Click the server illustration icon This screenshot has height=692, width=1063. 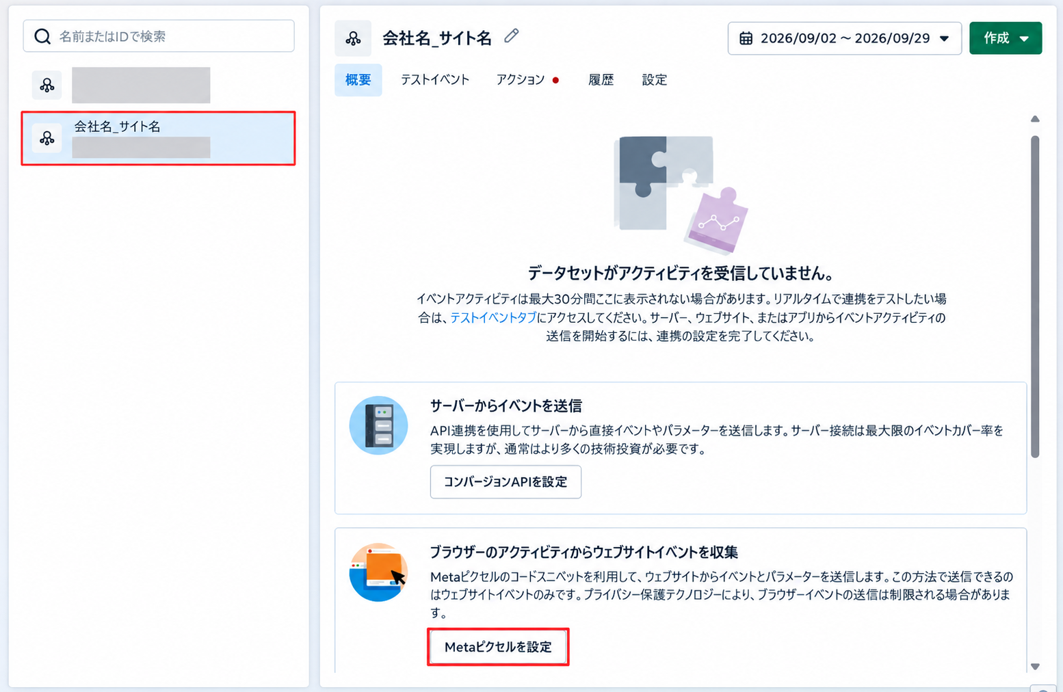pyautogui.click(x=378, y=425)
